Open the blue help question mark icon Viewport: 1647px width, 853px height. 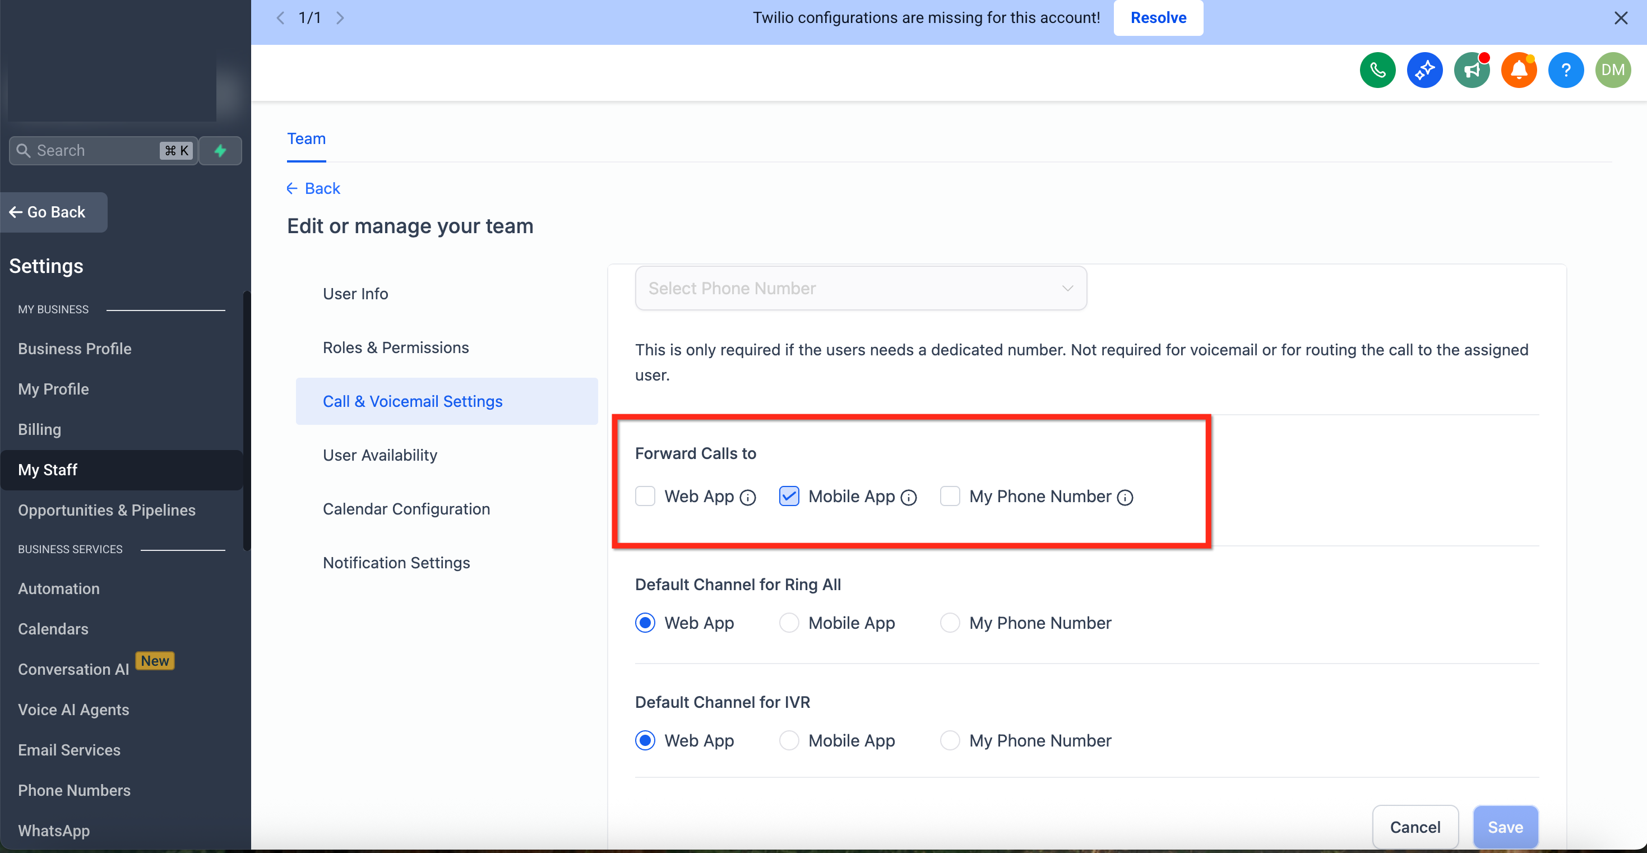[x=1566, y=71]
